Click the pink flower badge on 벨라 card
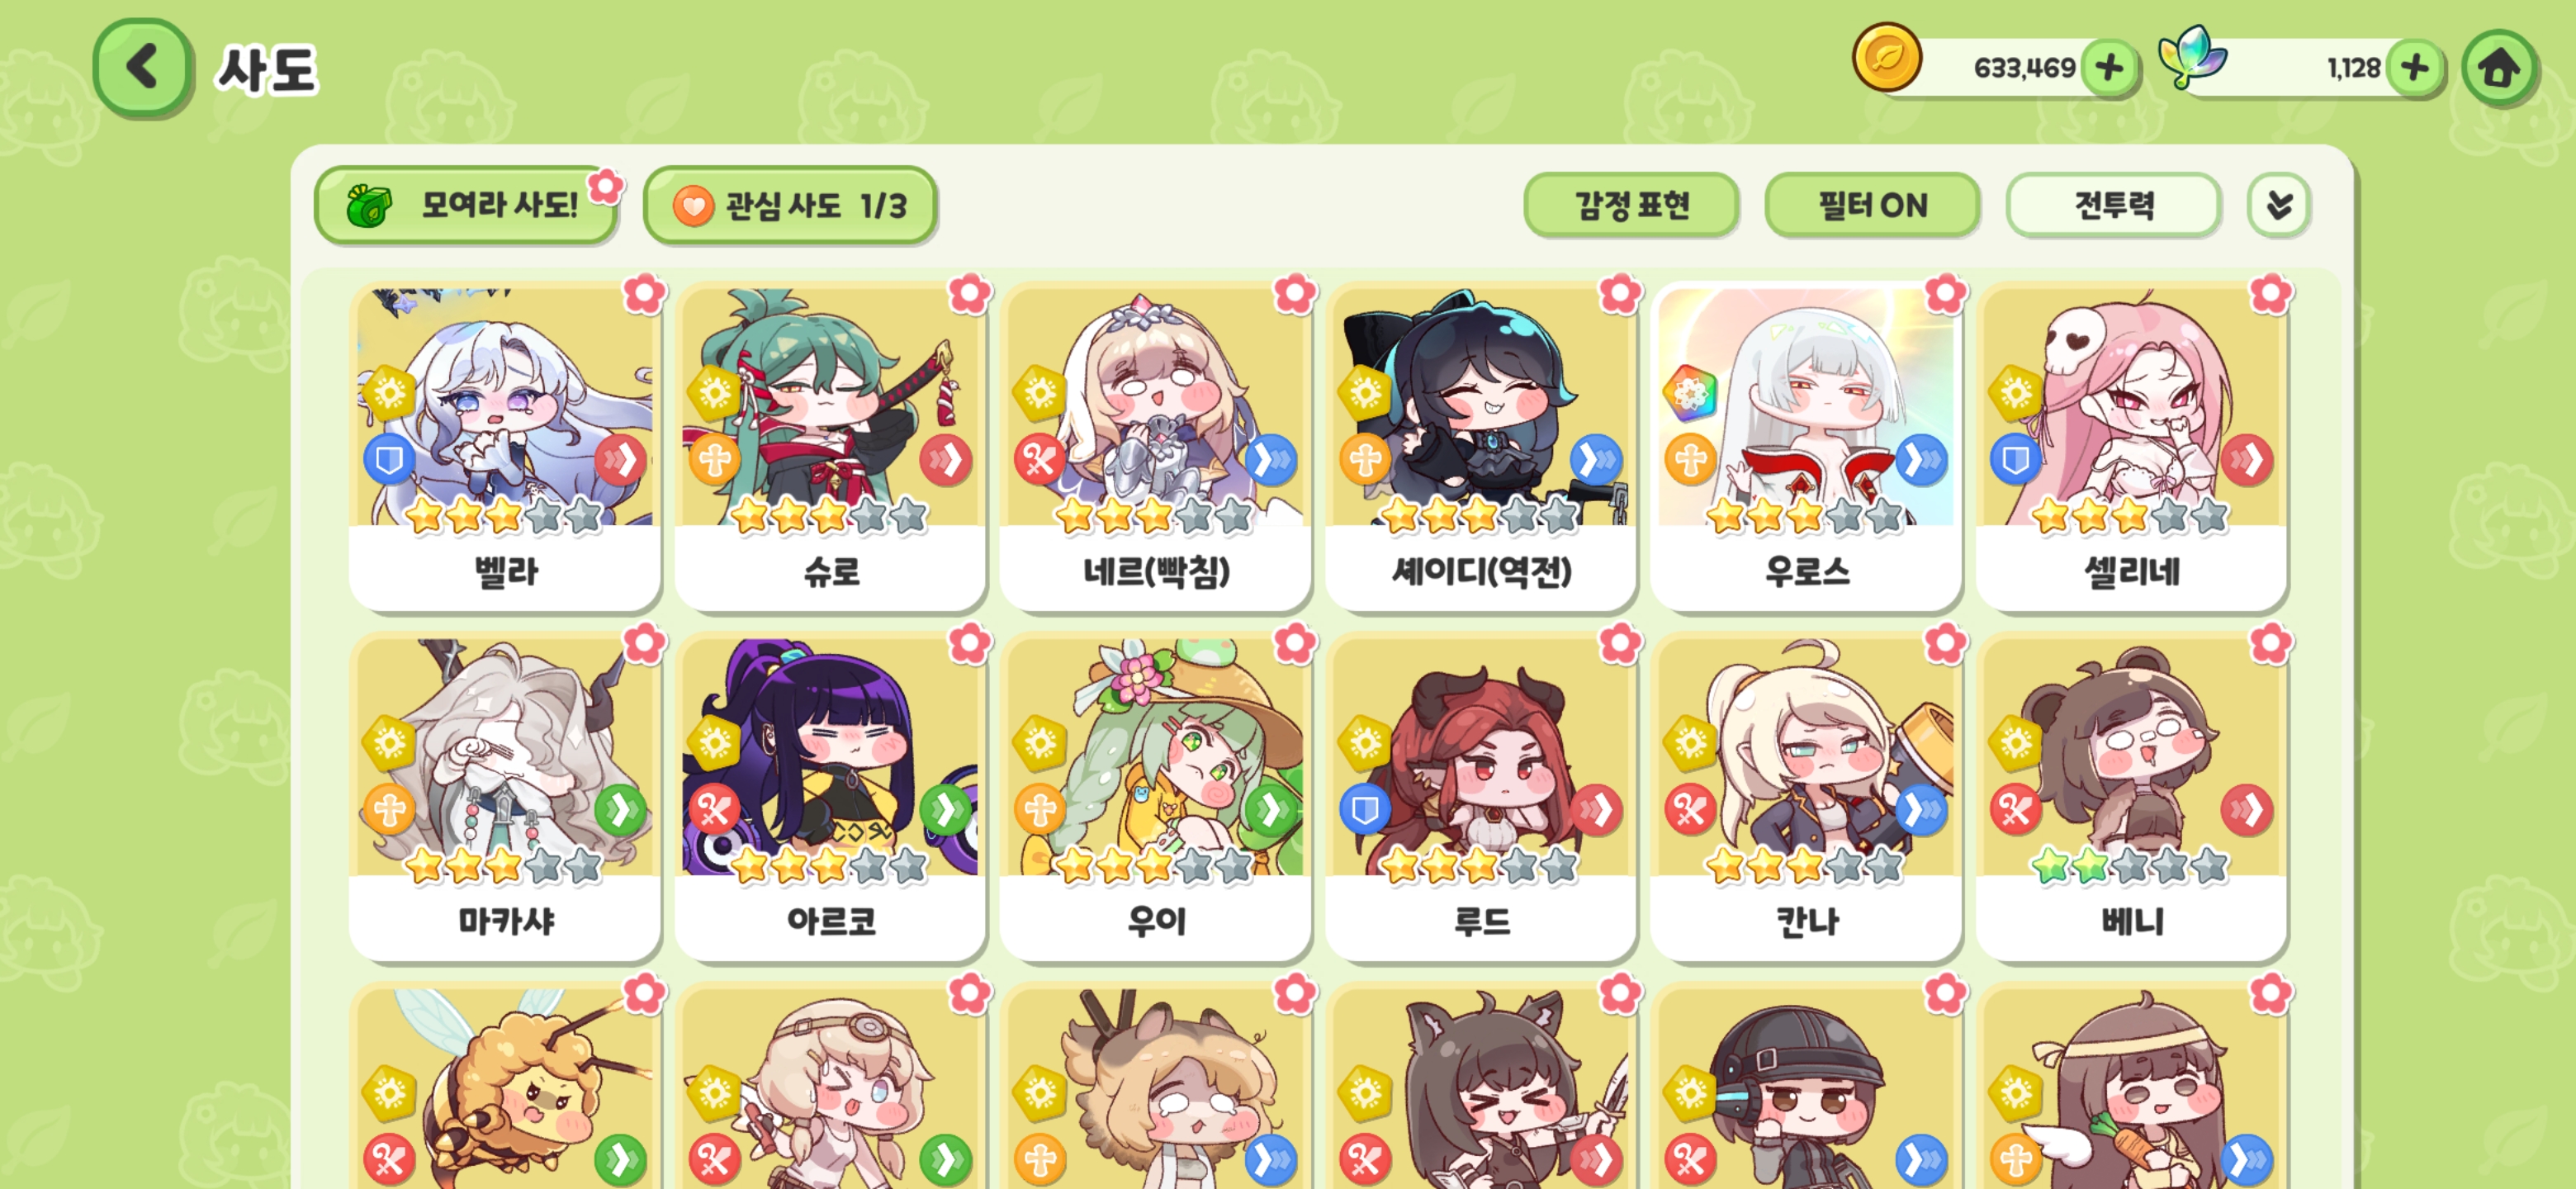 pyautogui.click(x=644, y=294)
